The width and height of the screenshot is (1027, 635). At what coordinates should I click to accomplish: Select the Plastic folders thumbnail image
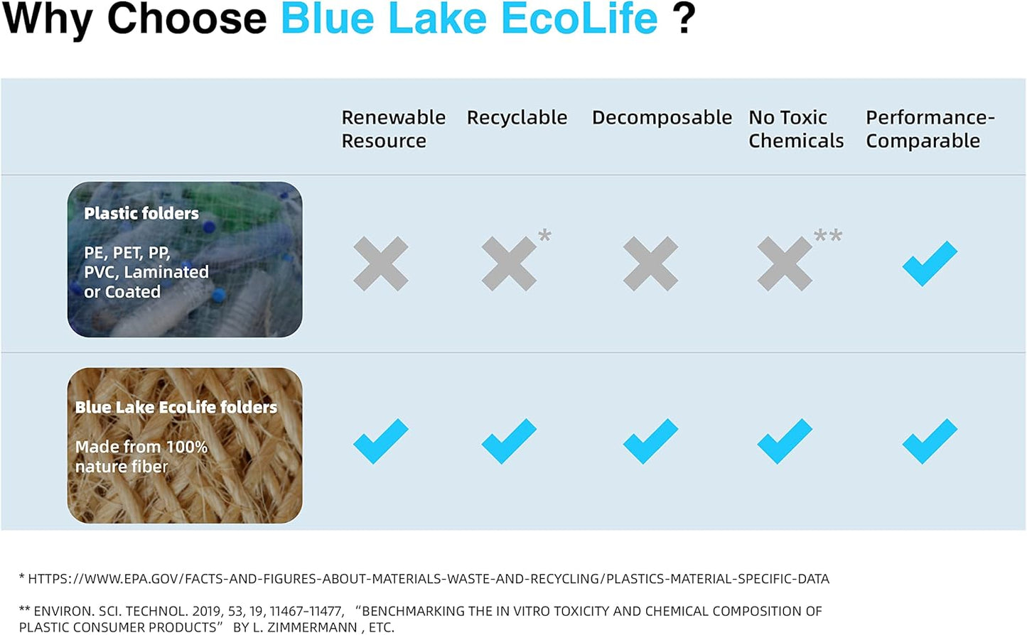185,259
